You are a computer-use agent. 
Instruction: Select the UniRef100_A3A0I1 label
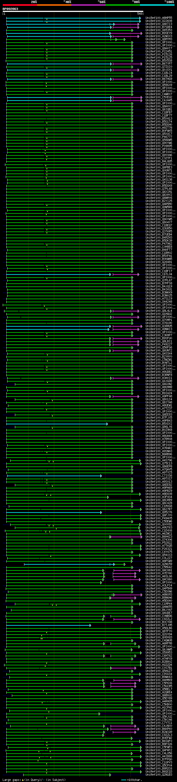click(x=159, y=378)
